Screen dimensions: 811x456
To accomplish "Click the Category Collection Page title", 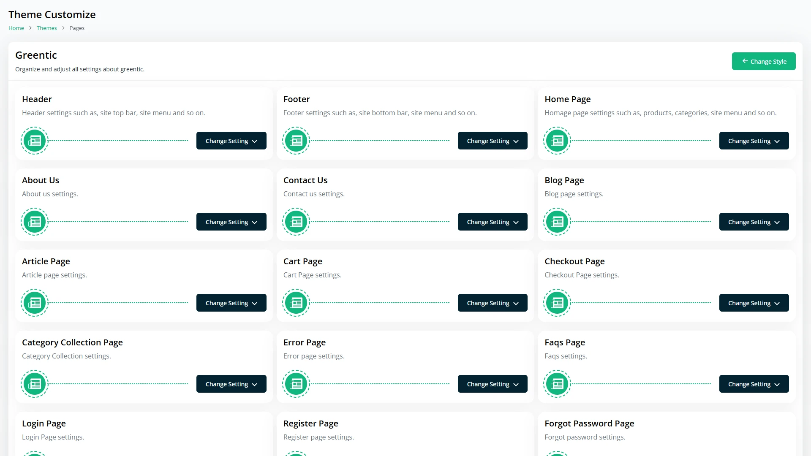I will pos(72,342).
